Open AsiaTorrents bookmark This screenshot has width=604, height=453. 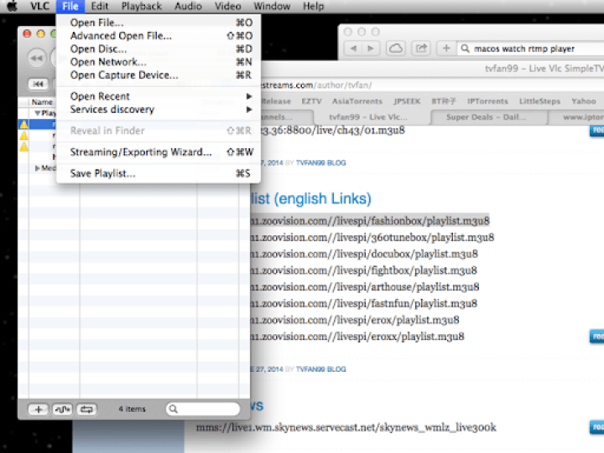tap(357, 101)
